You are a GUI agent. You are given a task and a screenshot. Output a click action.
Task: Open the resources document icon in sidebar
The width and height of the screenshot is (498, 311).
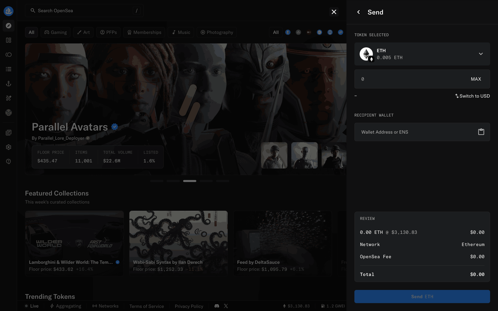[x=9, y=133]
